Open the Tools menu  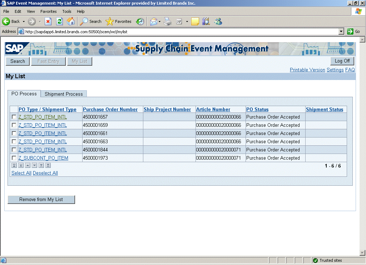click(x=67, y=11)
